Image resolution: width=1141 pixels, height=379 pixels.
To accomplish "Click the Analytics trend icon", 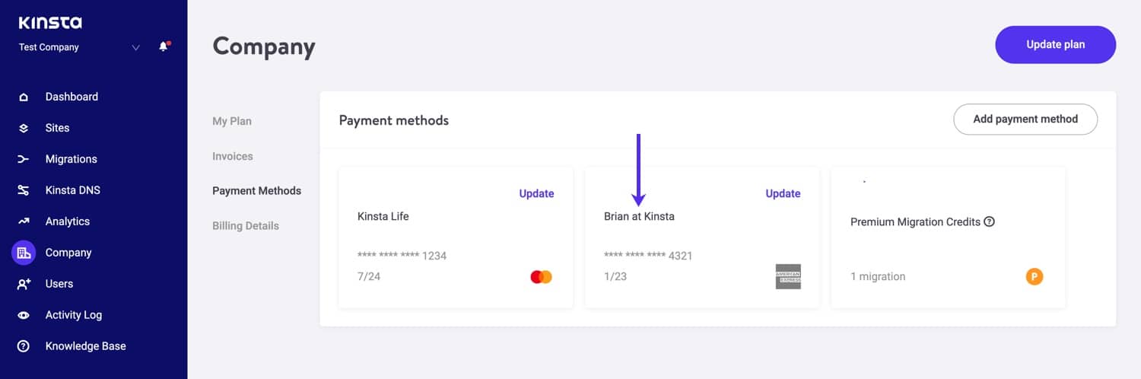I will tap(24, 221).
